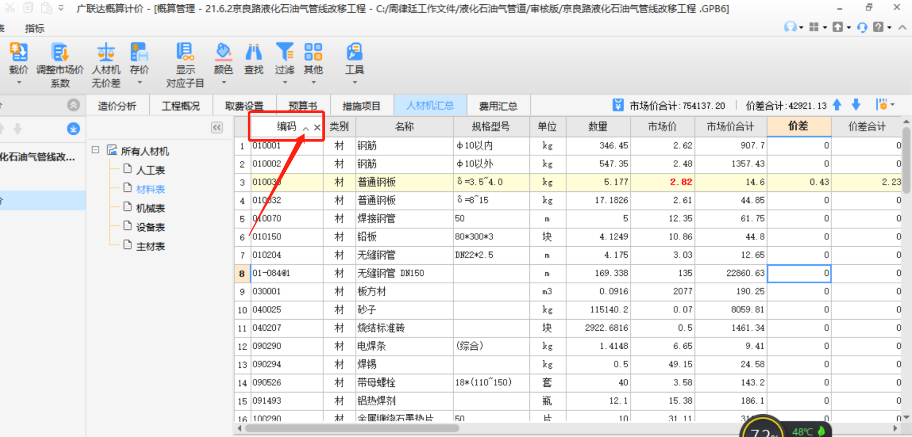Open the 工具 toolbar icon
This screenshot has height=437, width=912.
point(355,52)
